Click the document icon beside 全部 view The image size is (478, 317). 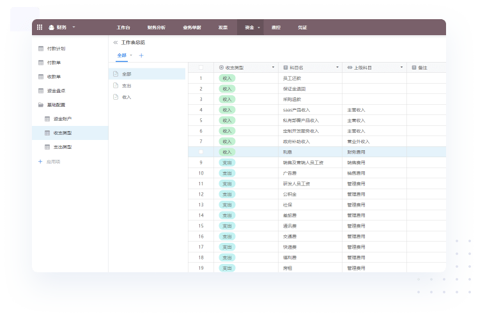pyautogui.click(x=116, y=73)
